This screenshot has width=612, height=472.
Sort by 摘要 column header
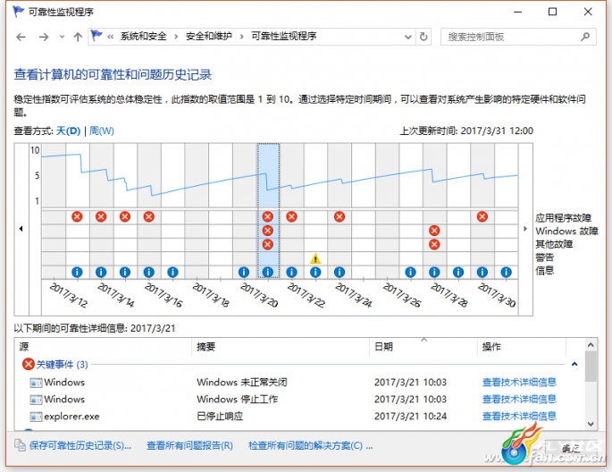(x=281, y=347)
